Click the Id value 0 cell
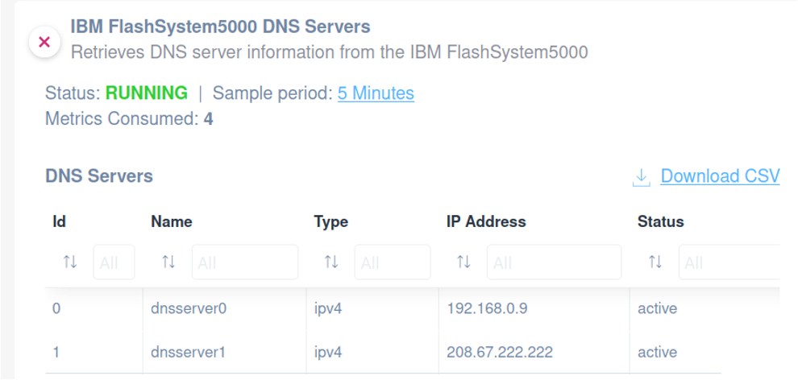 [94, 309]
